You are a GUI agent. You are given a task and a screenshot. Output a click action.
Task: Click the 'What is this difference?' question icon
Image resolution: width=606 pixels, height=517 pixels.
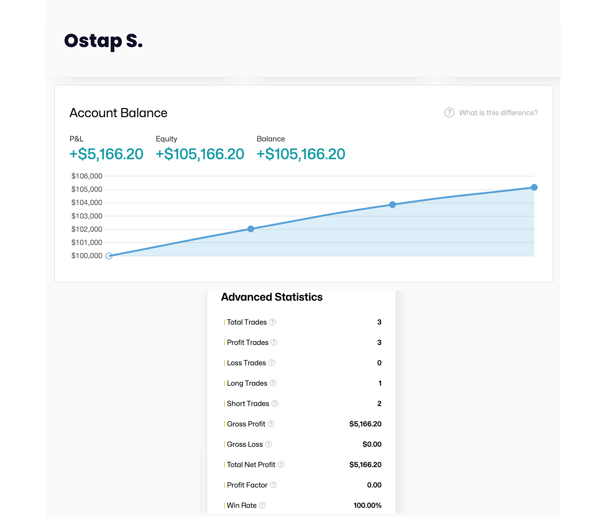(x=449, y=113)
